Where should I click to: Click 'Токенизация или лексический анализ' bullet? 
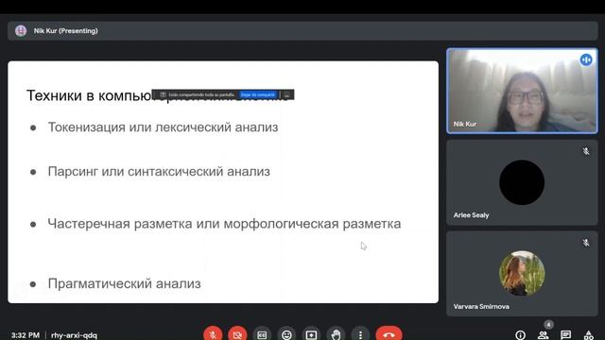point(163,127)
